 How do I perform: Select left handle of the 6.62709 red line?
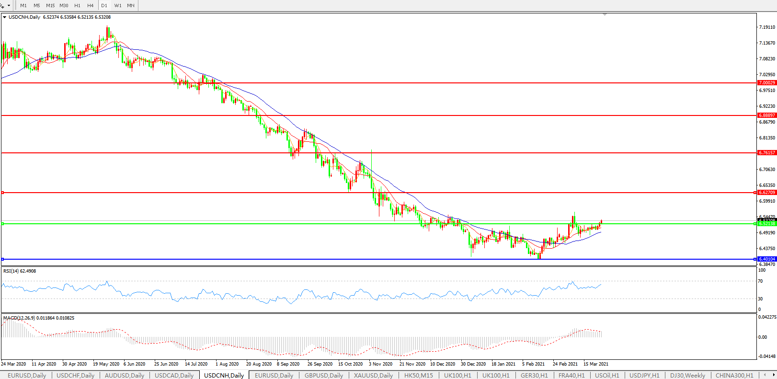(2, 193)
